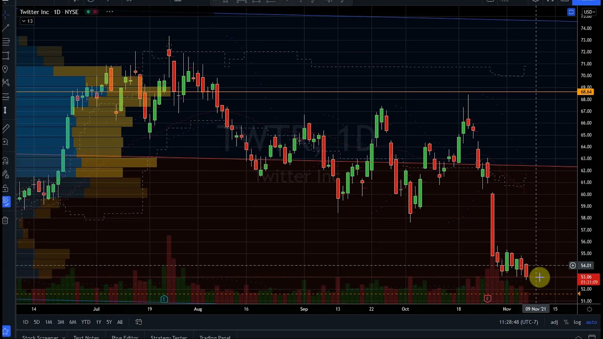This screenshot has width=603, height=339.
Task: Click the Twitter Inc symbol title
Action: point(34,12)
